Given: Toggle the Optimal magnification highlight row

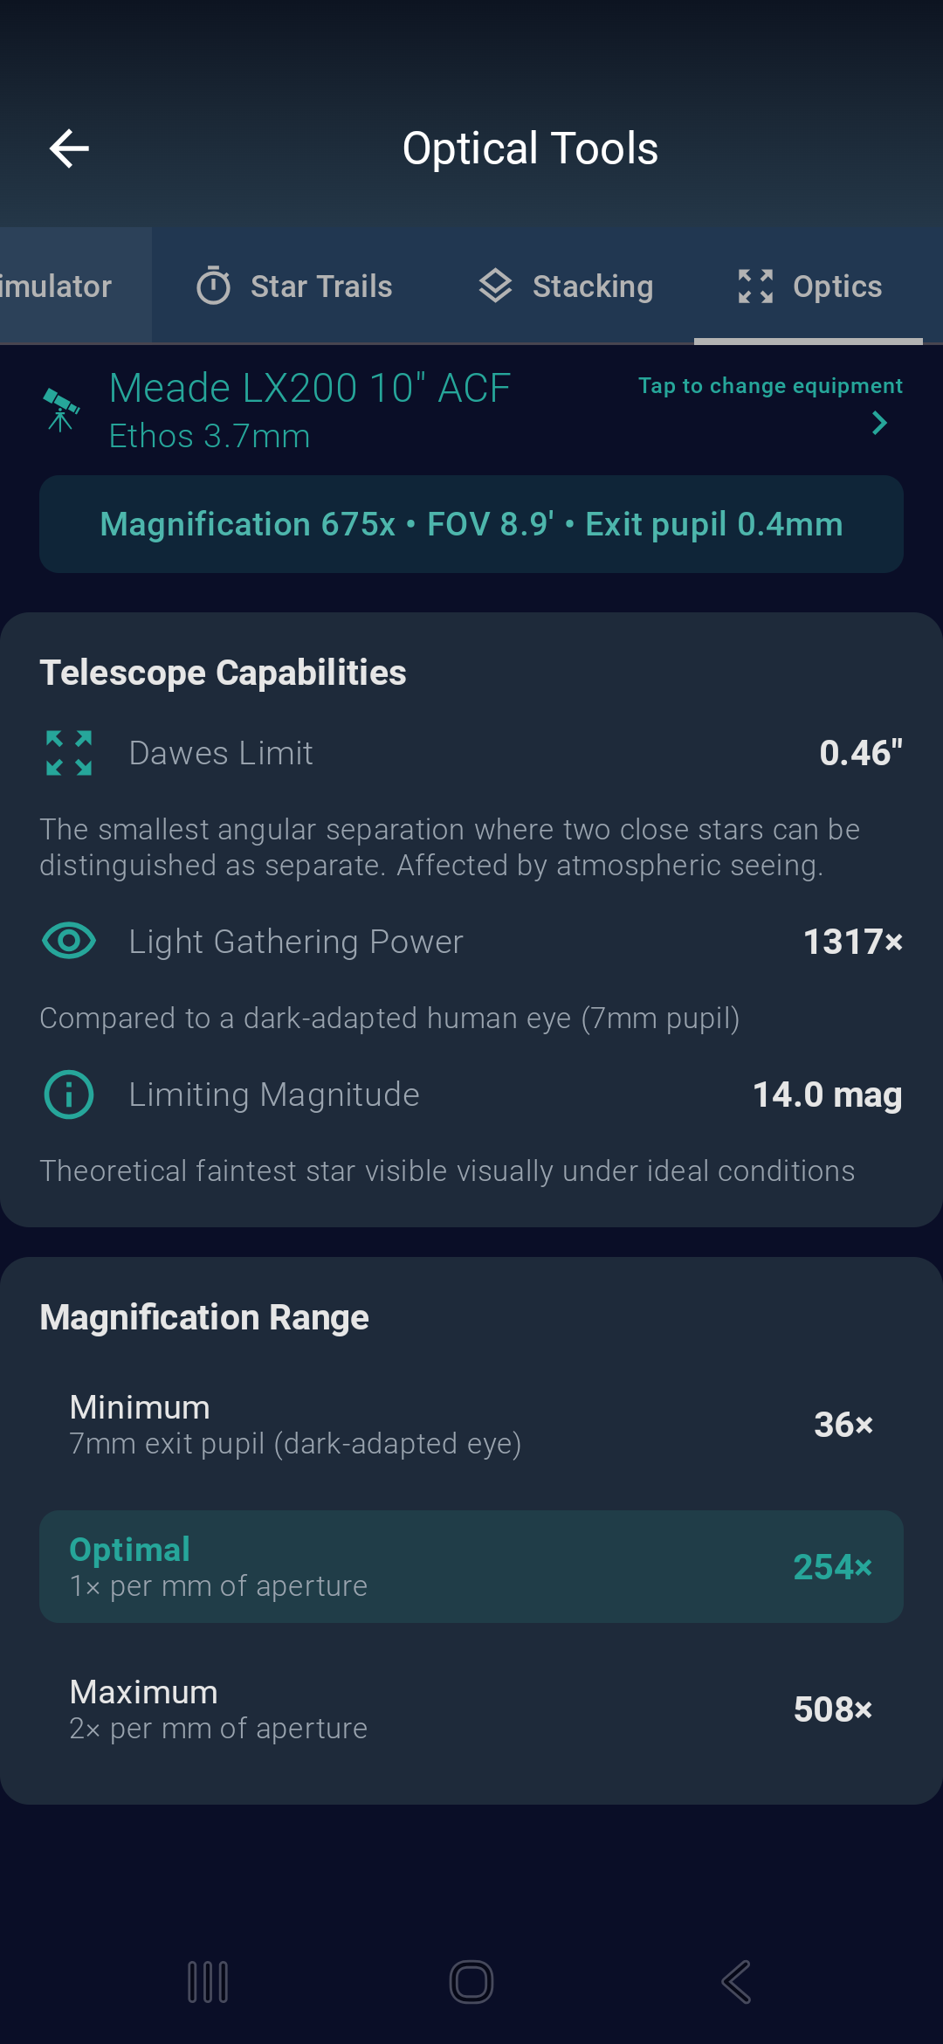Looking at the screenshot, I should [x=471, y=1565].
